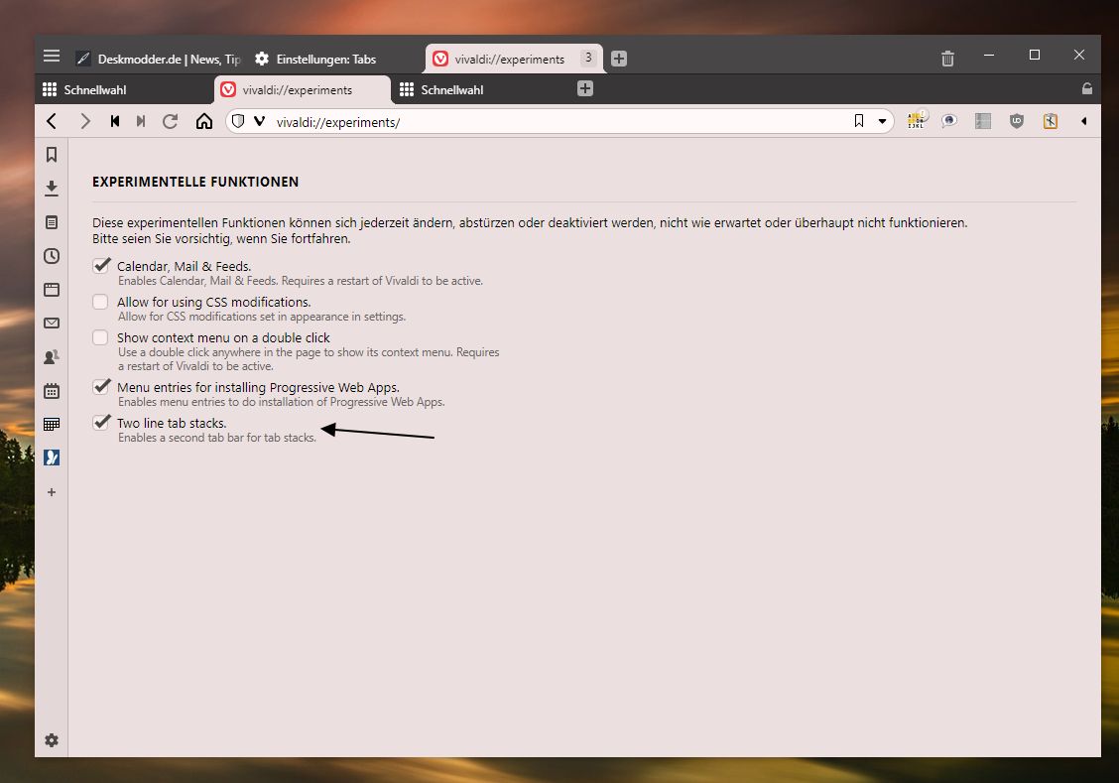The height and width of the screenshot is (783, 1119).
Task: Open settings via gear in sidebar
Action: (x=52, y=740)
